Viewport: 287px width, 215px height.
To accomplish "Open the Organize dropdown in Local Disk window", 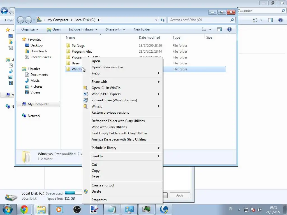I will pos(30,29).
